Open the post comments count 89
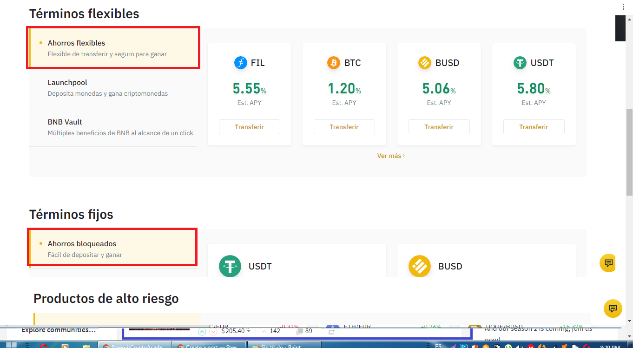Image resolution: width=633 pixels, height=348 pixels. tap(304, 331)
